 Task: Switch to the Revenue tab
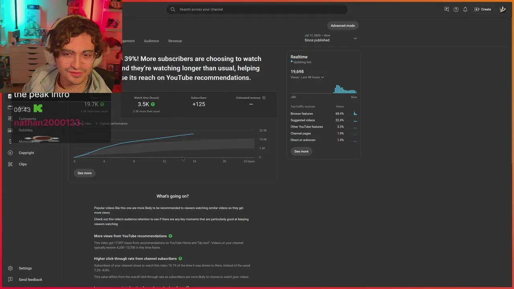[x=175, y=41]
